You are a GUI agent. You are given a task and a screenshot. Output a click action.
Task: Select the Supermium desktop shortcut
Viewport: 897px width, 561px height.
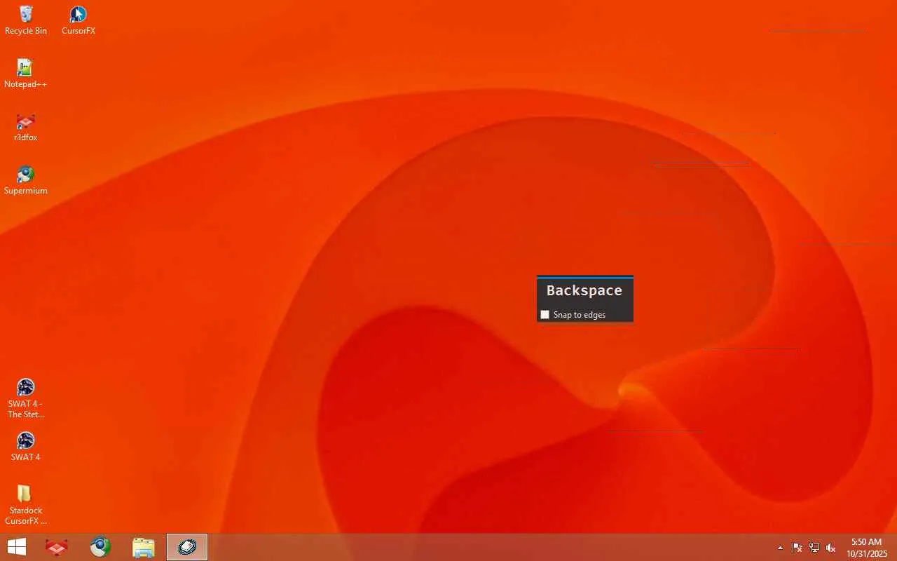point(25,180)
